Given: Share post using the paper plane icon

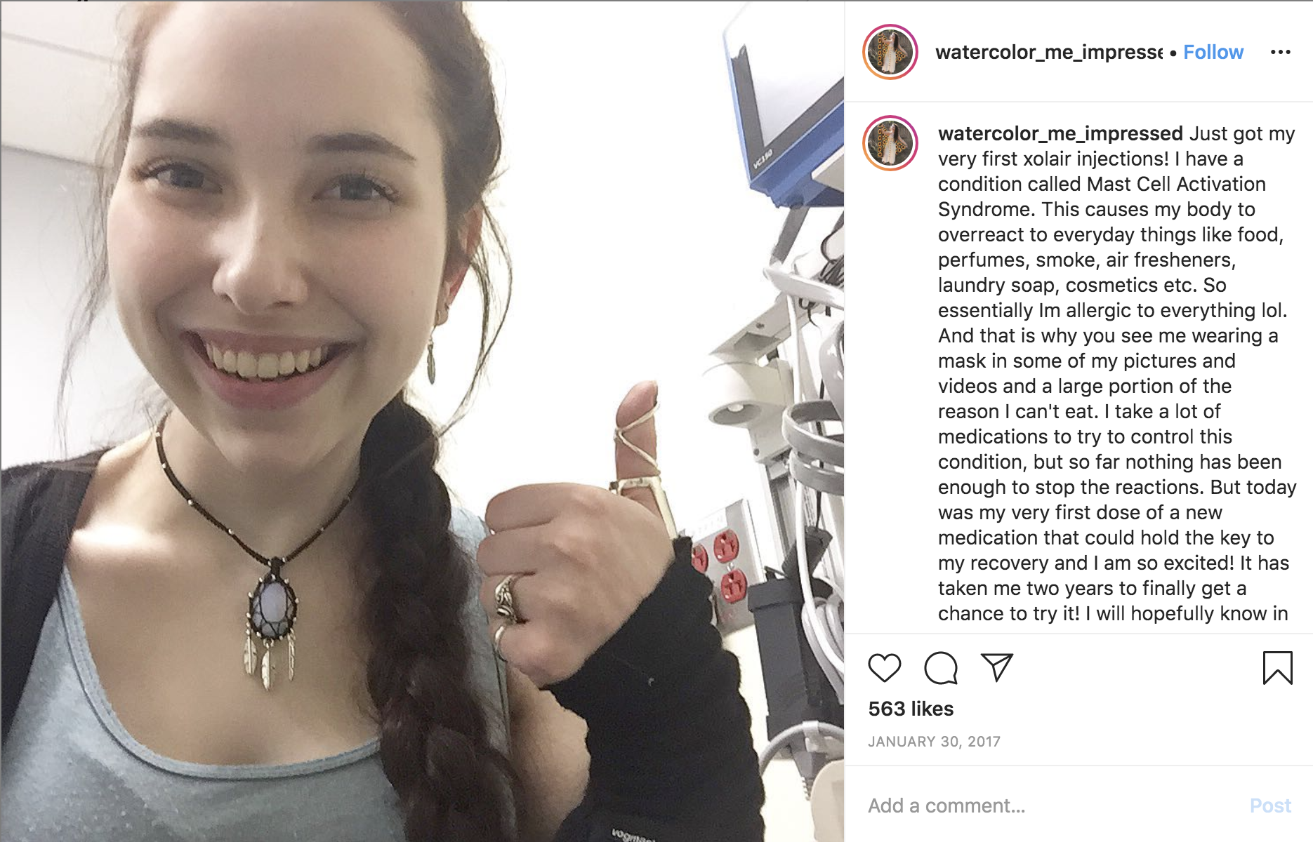Looking at the screenshot, I should (x=997, y=667).
